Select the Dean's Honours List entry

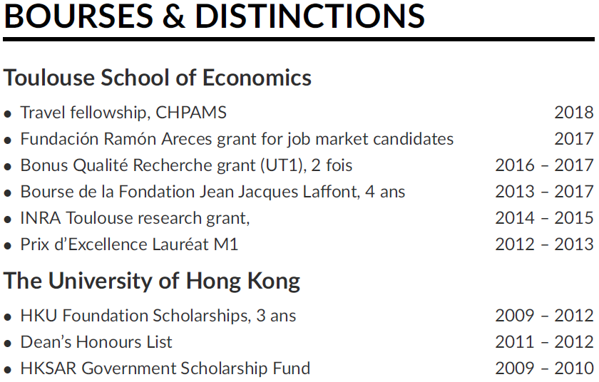(96, 342)
